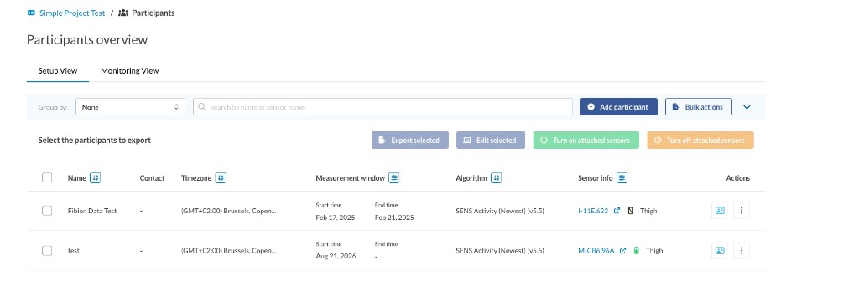Switch to the Setup View tab
This screenshot has height=302, width=859.
pos(58,71)
